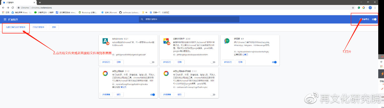
Task: Remove 谷歌上网助手-开发版 with 删除 button
Action: coord(179,95)
